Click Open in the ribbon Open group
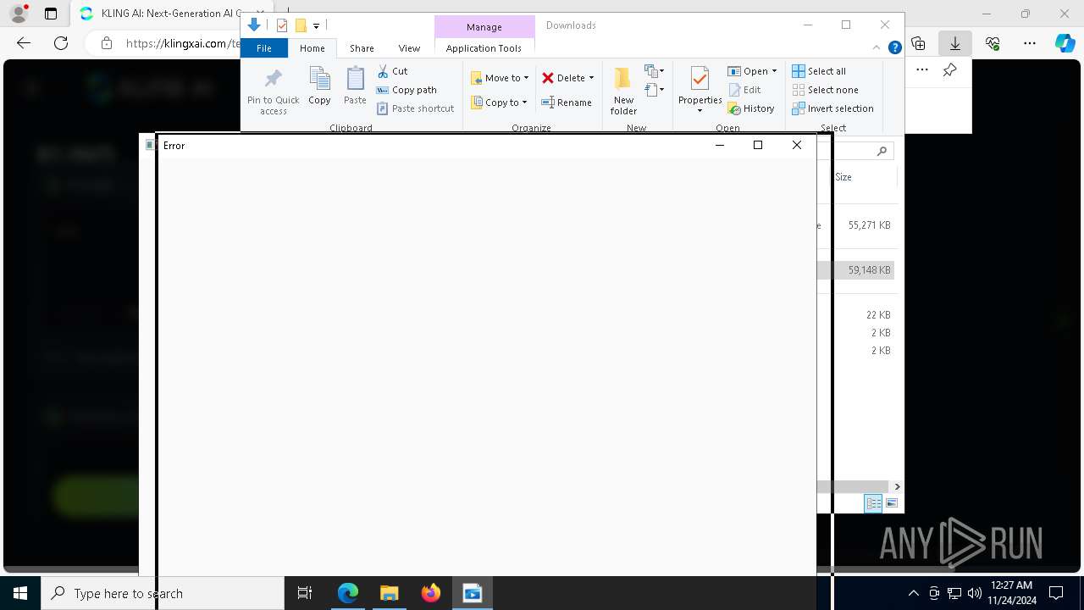The image size is (1084, 610). pyautogui.click(x=748, y=71)
